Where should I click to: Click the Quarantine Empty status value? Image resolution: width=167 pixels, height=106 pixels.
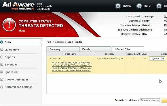[x=146, y=21]
